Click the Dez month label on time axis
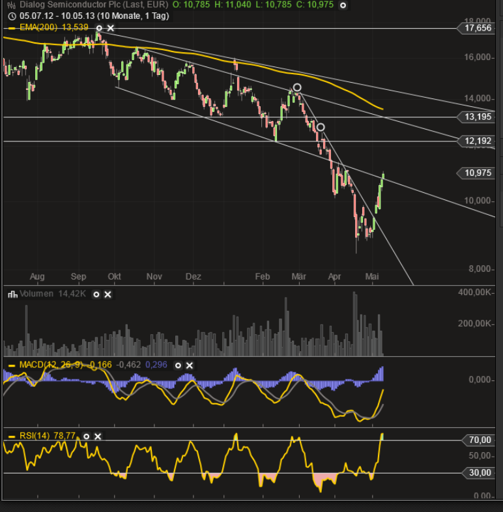The height and width of the screenshot is (512, 503). click(194, 277)
